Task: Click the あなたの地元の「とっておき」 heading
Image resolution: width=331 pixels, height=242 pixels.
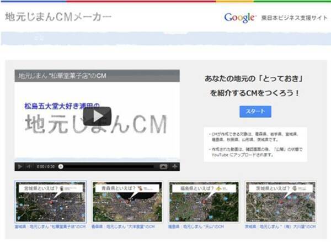Action: [254, 78]
